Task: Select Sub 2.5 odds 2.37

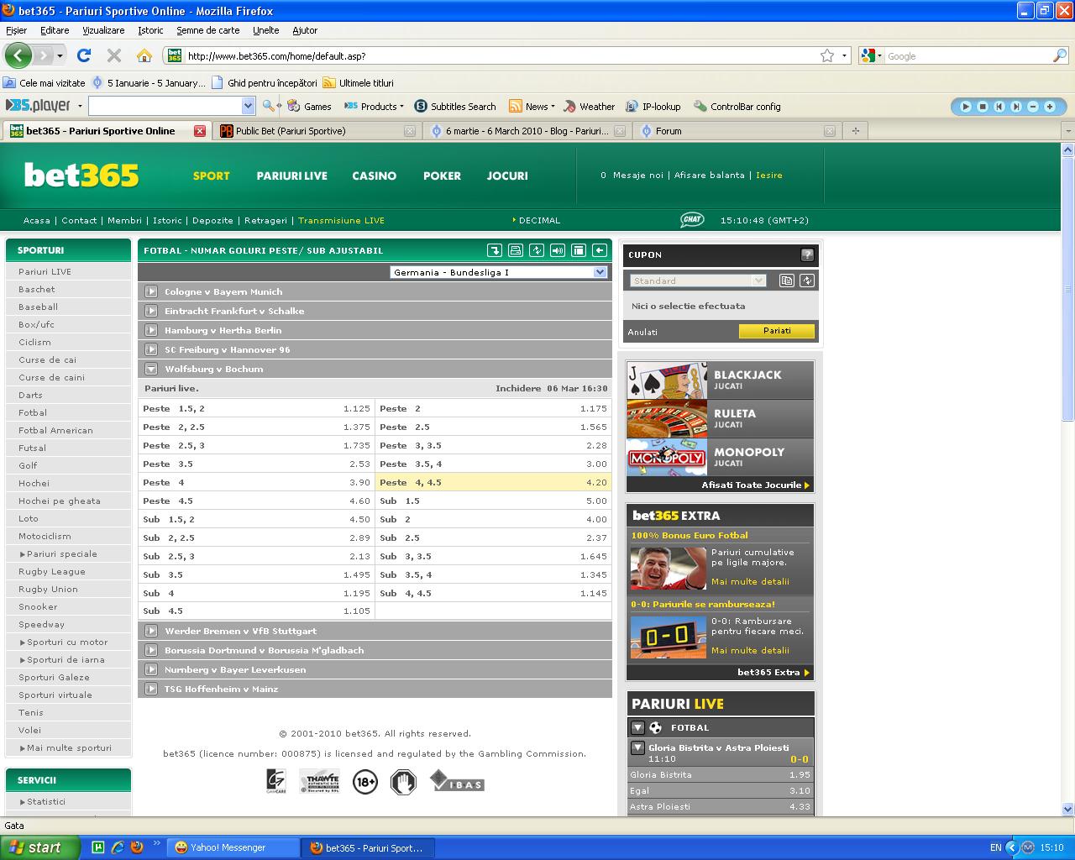Action: coord(493,537)
